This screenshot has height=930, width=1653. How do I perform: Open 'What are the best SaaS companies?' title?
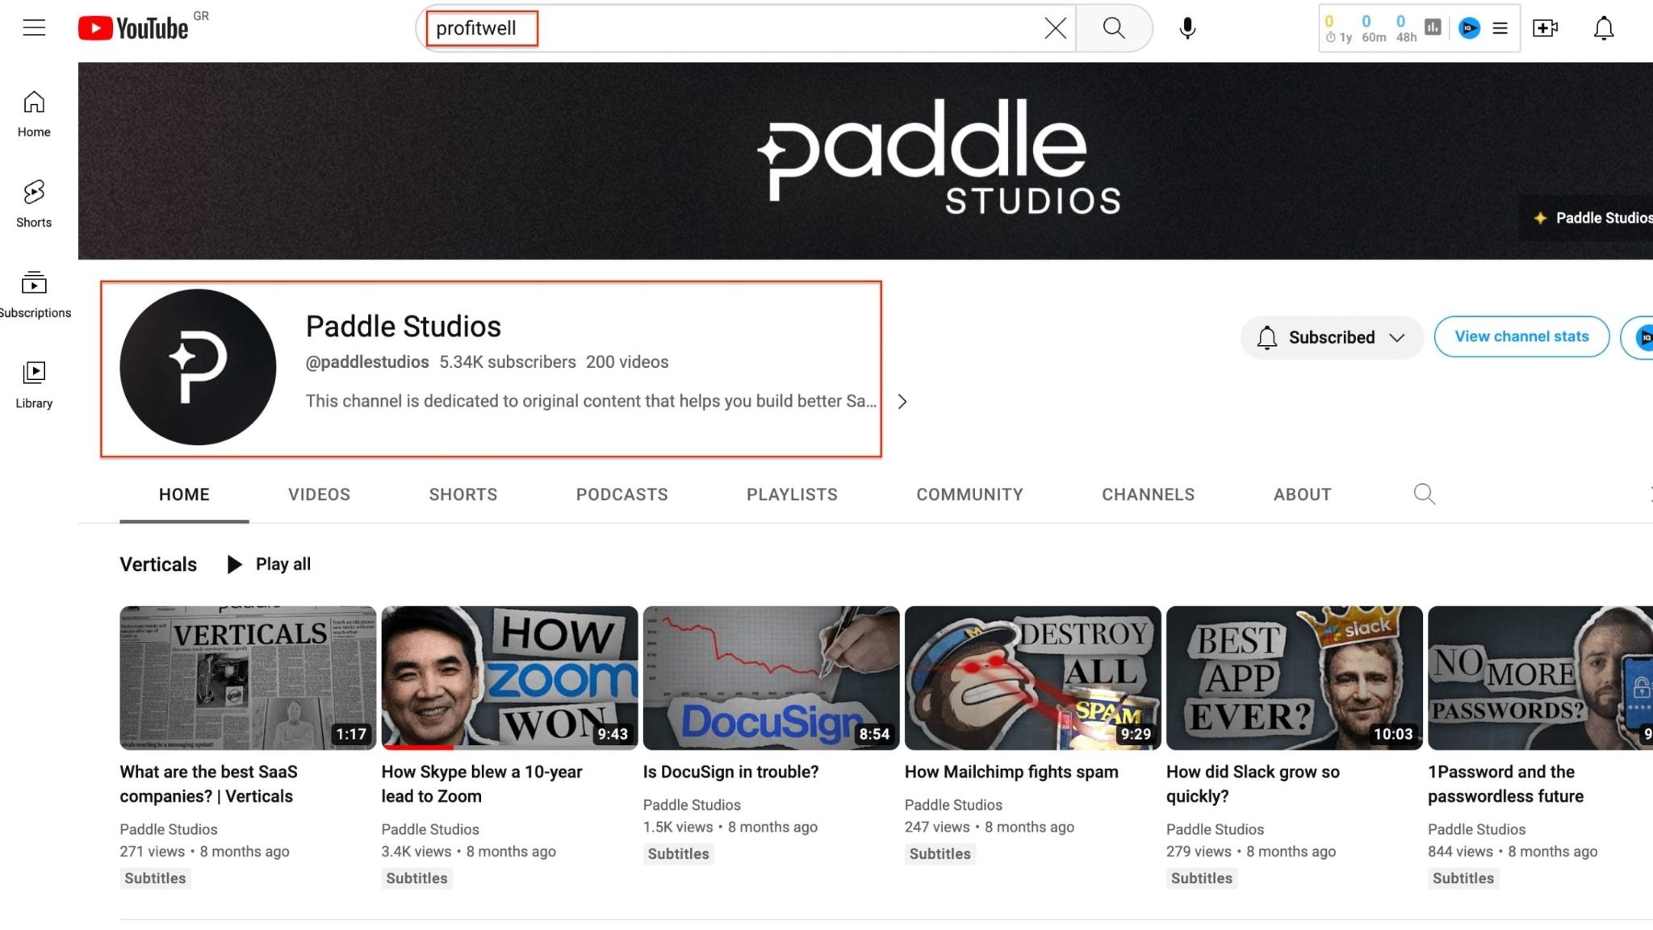[208, 784]
